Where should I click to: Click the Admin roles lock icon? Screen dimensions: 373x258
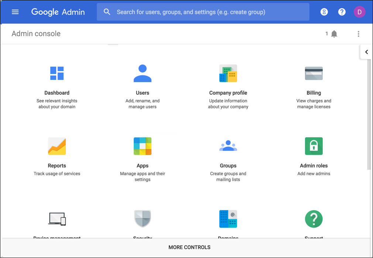tap(314, 146)
